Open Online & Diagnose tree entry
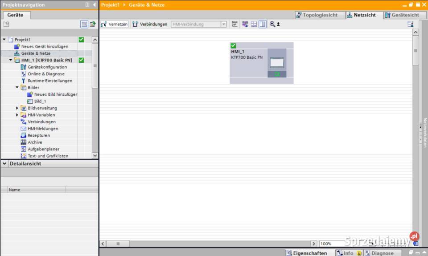428x256 pixels. pos(46,74)
